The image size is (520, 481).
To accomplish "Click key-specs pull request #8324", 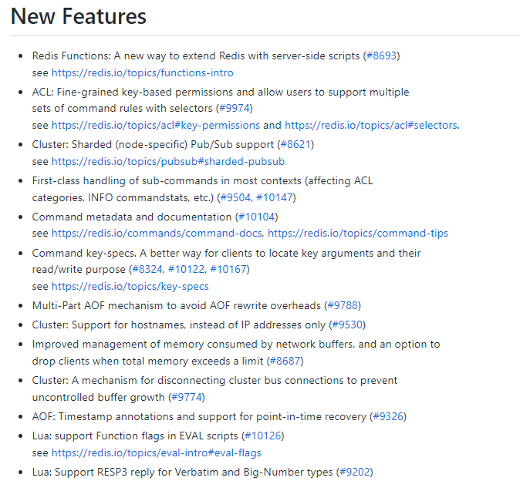I will 147,269.
